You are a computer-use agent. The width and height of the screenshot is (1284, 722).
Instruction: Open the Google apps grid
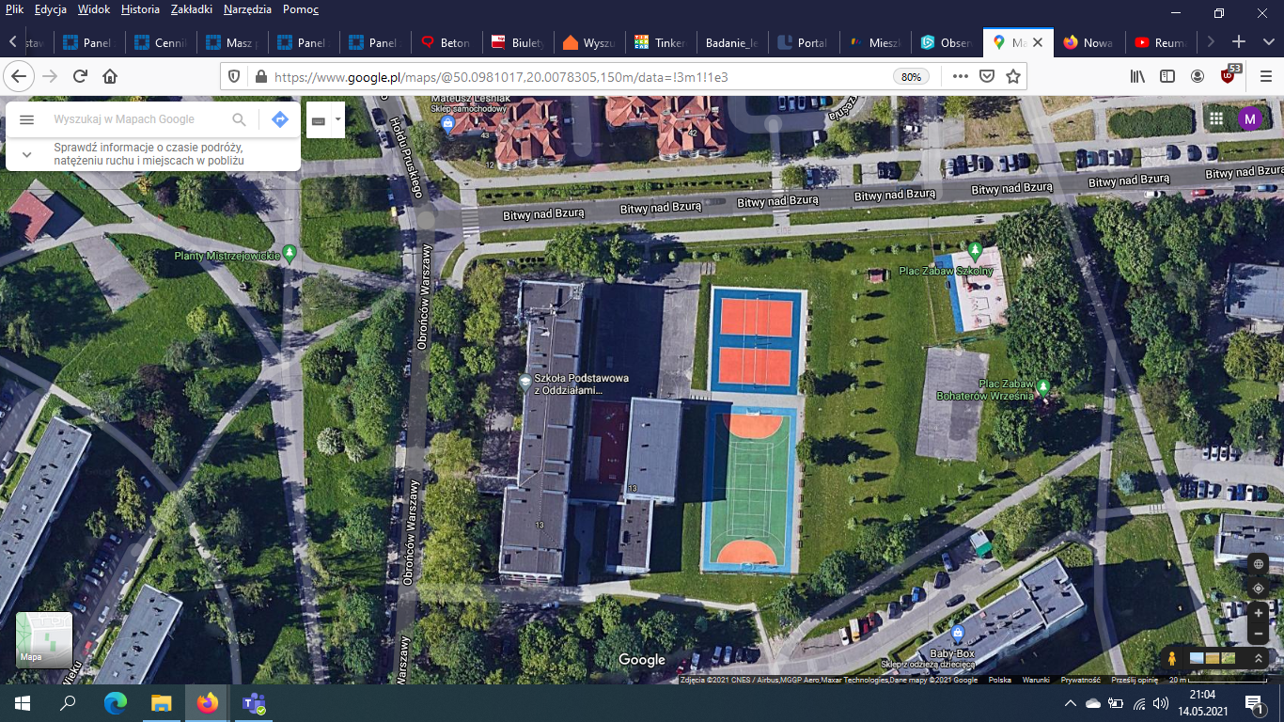[x=1216, y=118]
